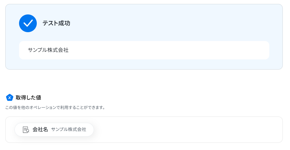
Task: Select the 会社名 value chip
Action: (54, 130)
